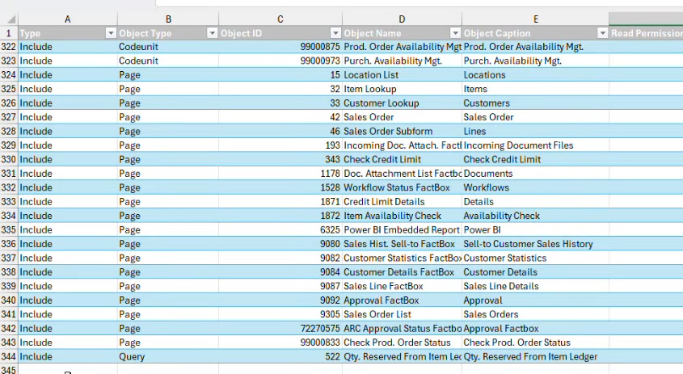Open the Object ID filter dropdown
Screen dimensions: 683x374
(x=335, y=33)
